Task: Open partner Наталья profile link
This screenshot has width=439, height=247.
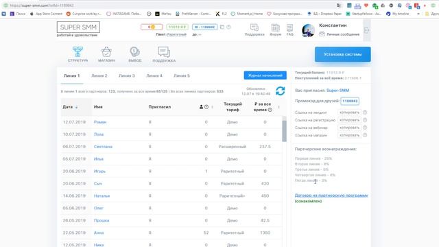Action: pos(102,196)
